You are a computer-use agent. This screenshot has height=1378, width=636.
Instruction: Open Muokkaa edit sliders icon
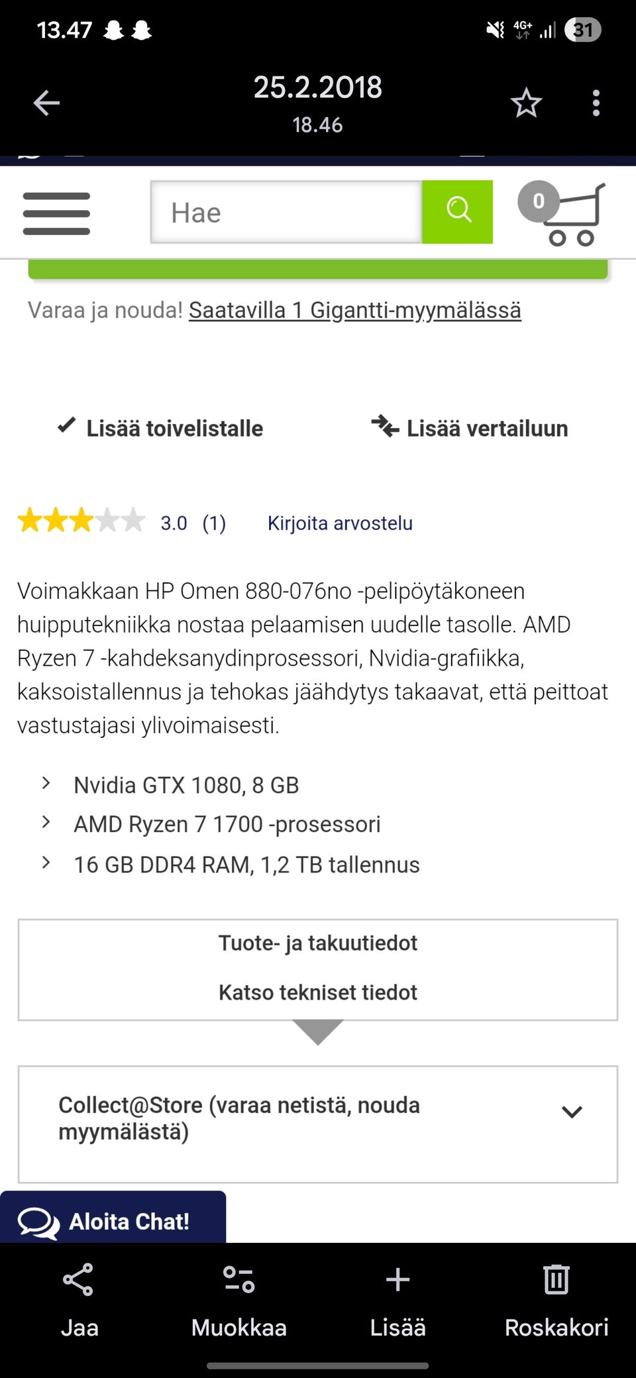coord(238,1280)
